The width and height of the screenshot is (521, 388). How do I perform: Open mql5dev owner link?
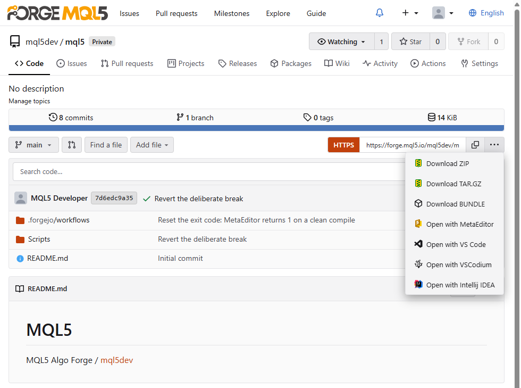click(x=41, y=42)
